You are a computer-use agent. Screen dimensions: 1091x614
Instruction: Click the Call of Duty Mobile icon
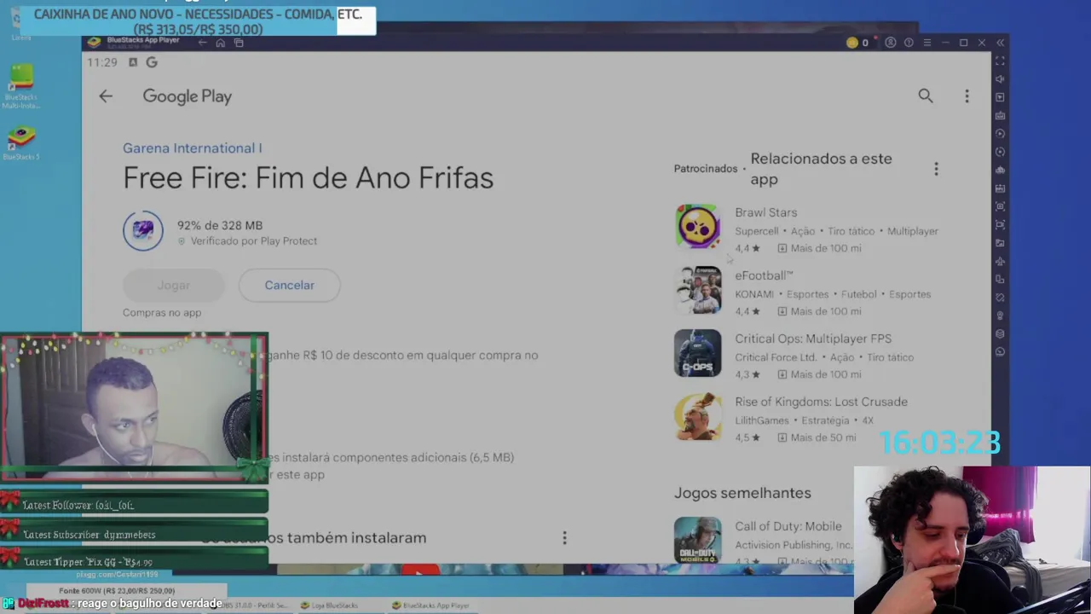click(x=697, y=541)
